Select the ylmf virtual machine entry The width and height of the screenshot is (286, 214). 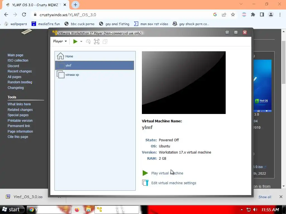pos(94,65)
